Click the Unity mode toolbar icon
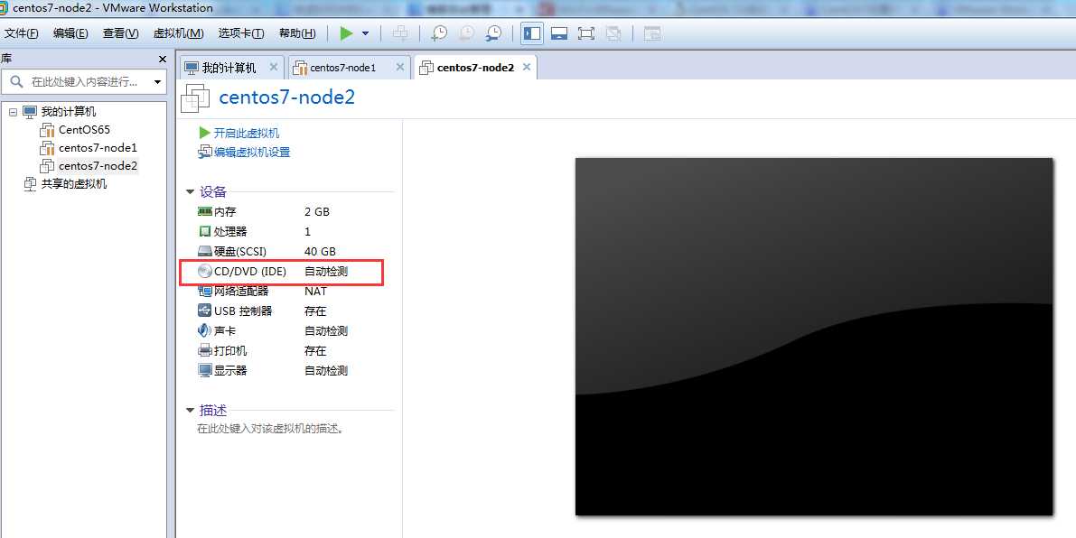1076x538 pixels. point(614,32)
